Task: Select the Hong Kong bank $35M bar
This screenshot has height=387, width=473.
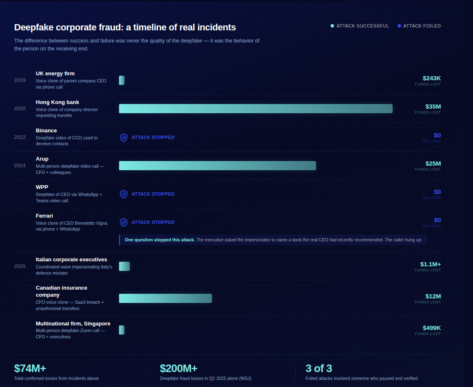Action: coord(256,109)
